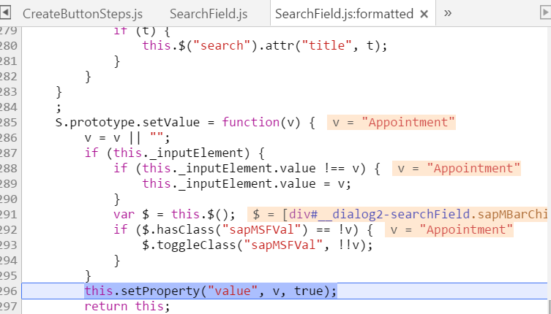Select the SearchField.js:formatted tab
551x314 pixels.
(344, 14)
